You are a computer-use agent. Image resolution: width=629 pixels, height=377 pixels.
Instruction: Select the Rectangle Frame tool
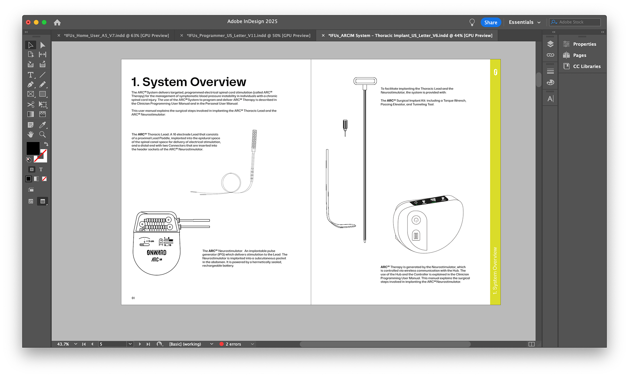30,94
